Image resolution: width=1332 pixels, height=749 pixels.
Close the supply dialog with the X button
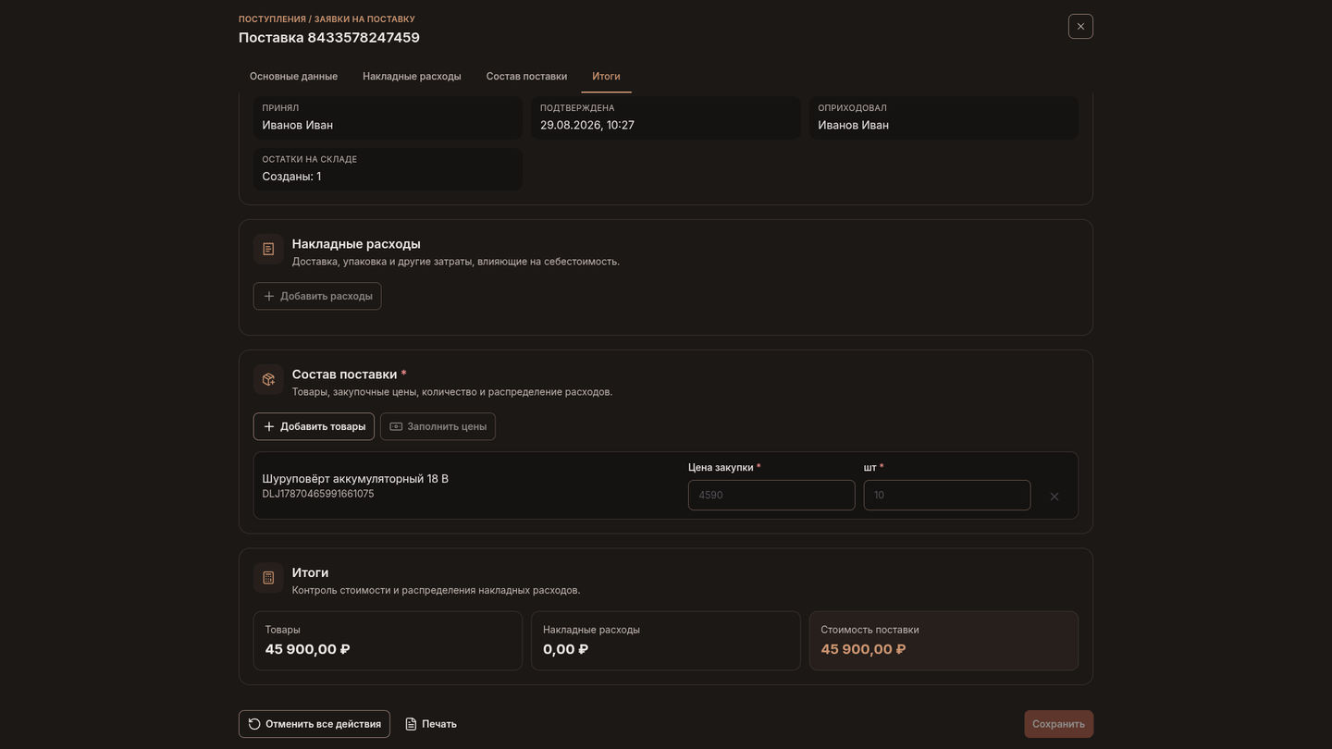(x=1080, y=26)
